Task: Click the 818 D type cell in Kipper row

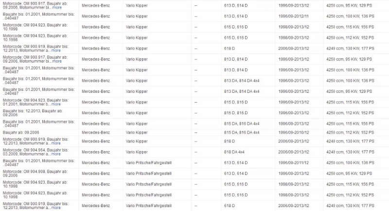Action: pos(229,141)
